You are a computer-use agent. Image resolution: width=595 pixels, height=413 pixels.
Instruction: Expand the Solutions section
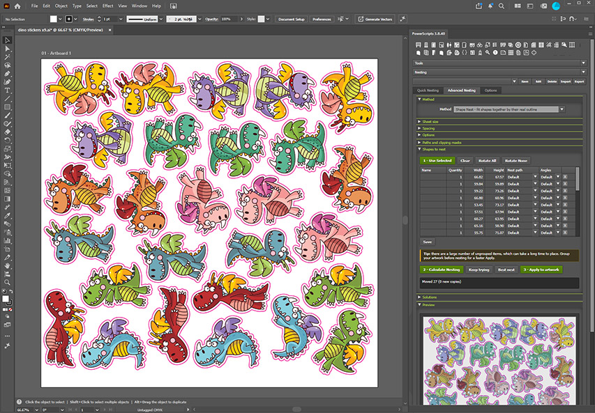[x=419, y=297]
